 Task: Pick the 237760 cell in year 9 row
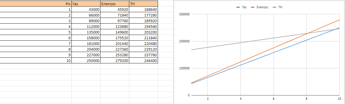pyautogui.click(x=143, y=55)
